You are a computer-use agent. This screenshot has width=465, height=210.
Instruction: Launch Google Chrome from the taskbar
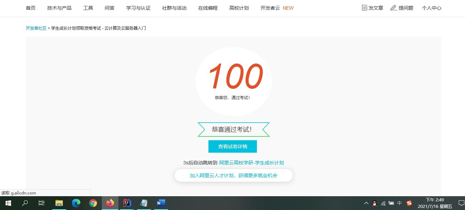click(x=93, y=203)
